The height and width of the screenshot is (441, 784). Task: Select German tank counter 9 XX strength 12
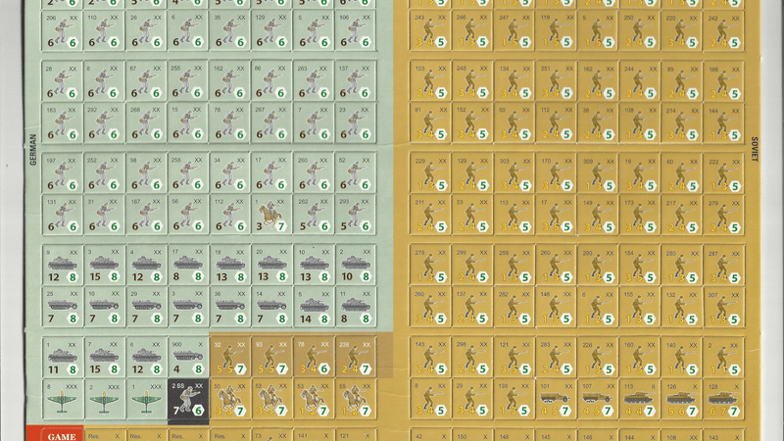pos(63,265)
